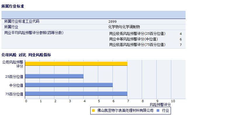Click the yellow company legend swatch

coord(93,111)
